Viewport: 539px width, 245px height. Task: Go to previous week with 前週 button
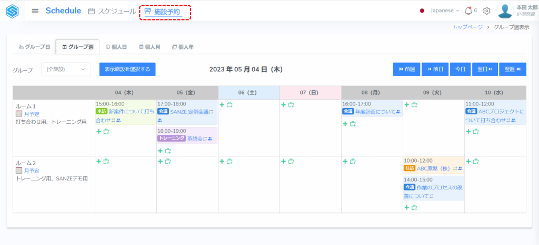pyautogui.click(x=406, y=69)
